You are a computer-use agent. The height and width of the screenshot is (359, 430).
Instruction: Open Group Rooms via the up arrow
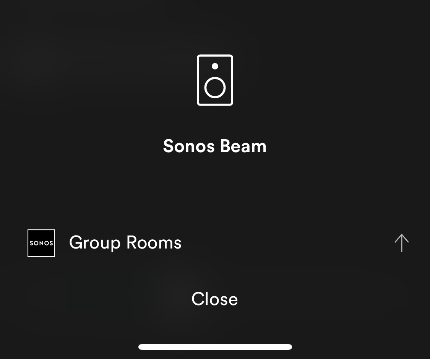402,243
